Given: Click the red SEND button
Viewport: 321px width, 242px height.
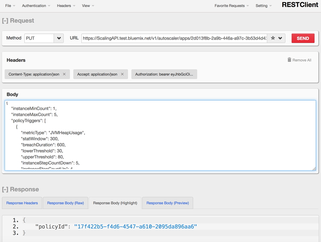Looking at the screenshot, I should [x=303, y=38].
